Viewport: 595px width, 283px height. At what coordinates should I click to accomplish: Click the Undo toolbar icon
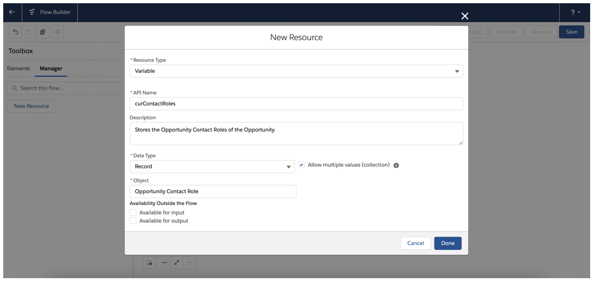[16, 32]
